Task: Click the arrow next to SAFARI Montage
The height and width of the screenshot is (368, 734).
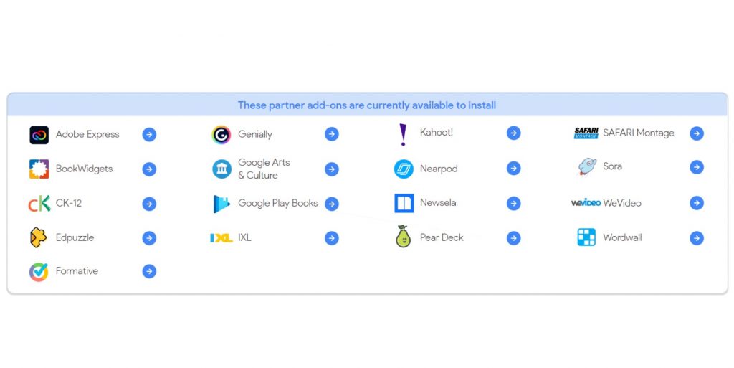Action: [696, 133]
